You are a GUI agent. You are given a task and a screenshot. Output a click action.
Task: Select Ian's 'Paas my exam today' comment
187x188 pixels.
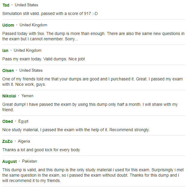pyautogui.click(x=43, y=59)
